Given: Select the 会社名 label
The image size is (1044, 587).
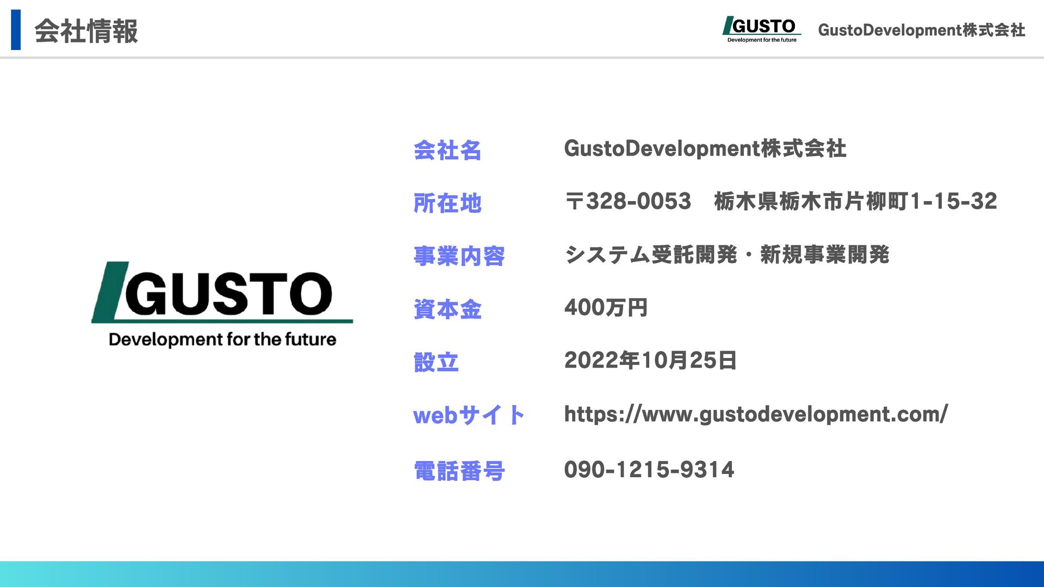Looking at the screenshot, I should click(x=448, y=150).
